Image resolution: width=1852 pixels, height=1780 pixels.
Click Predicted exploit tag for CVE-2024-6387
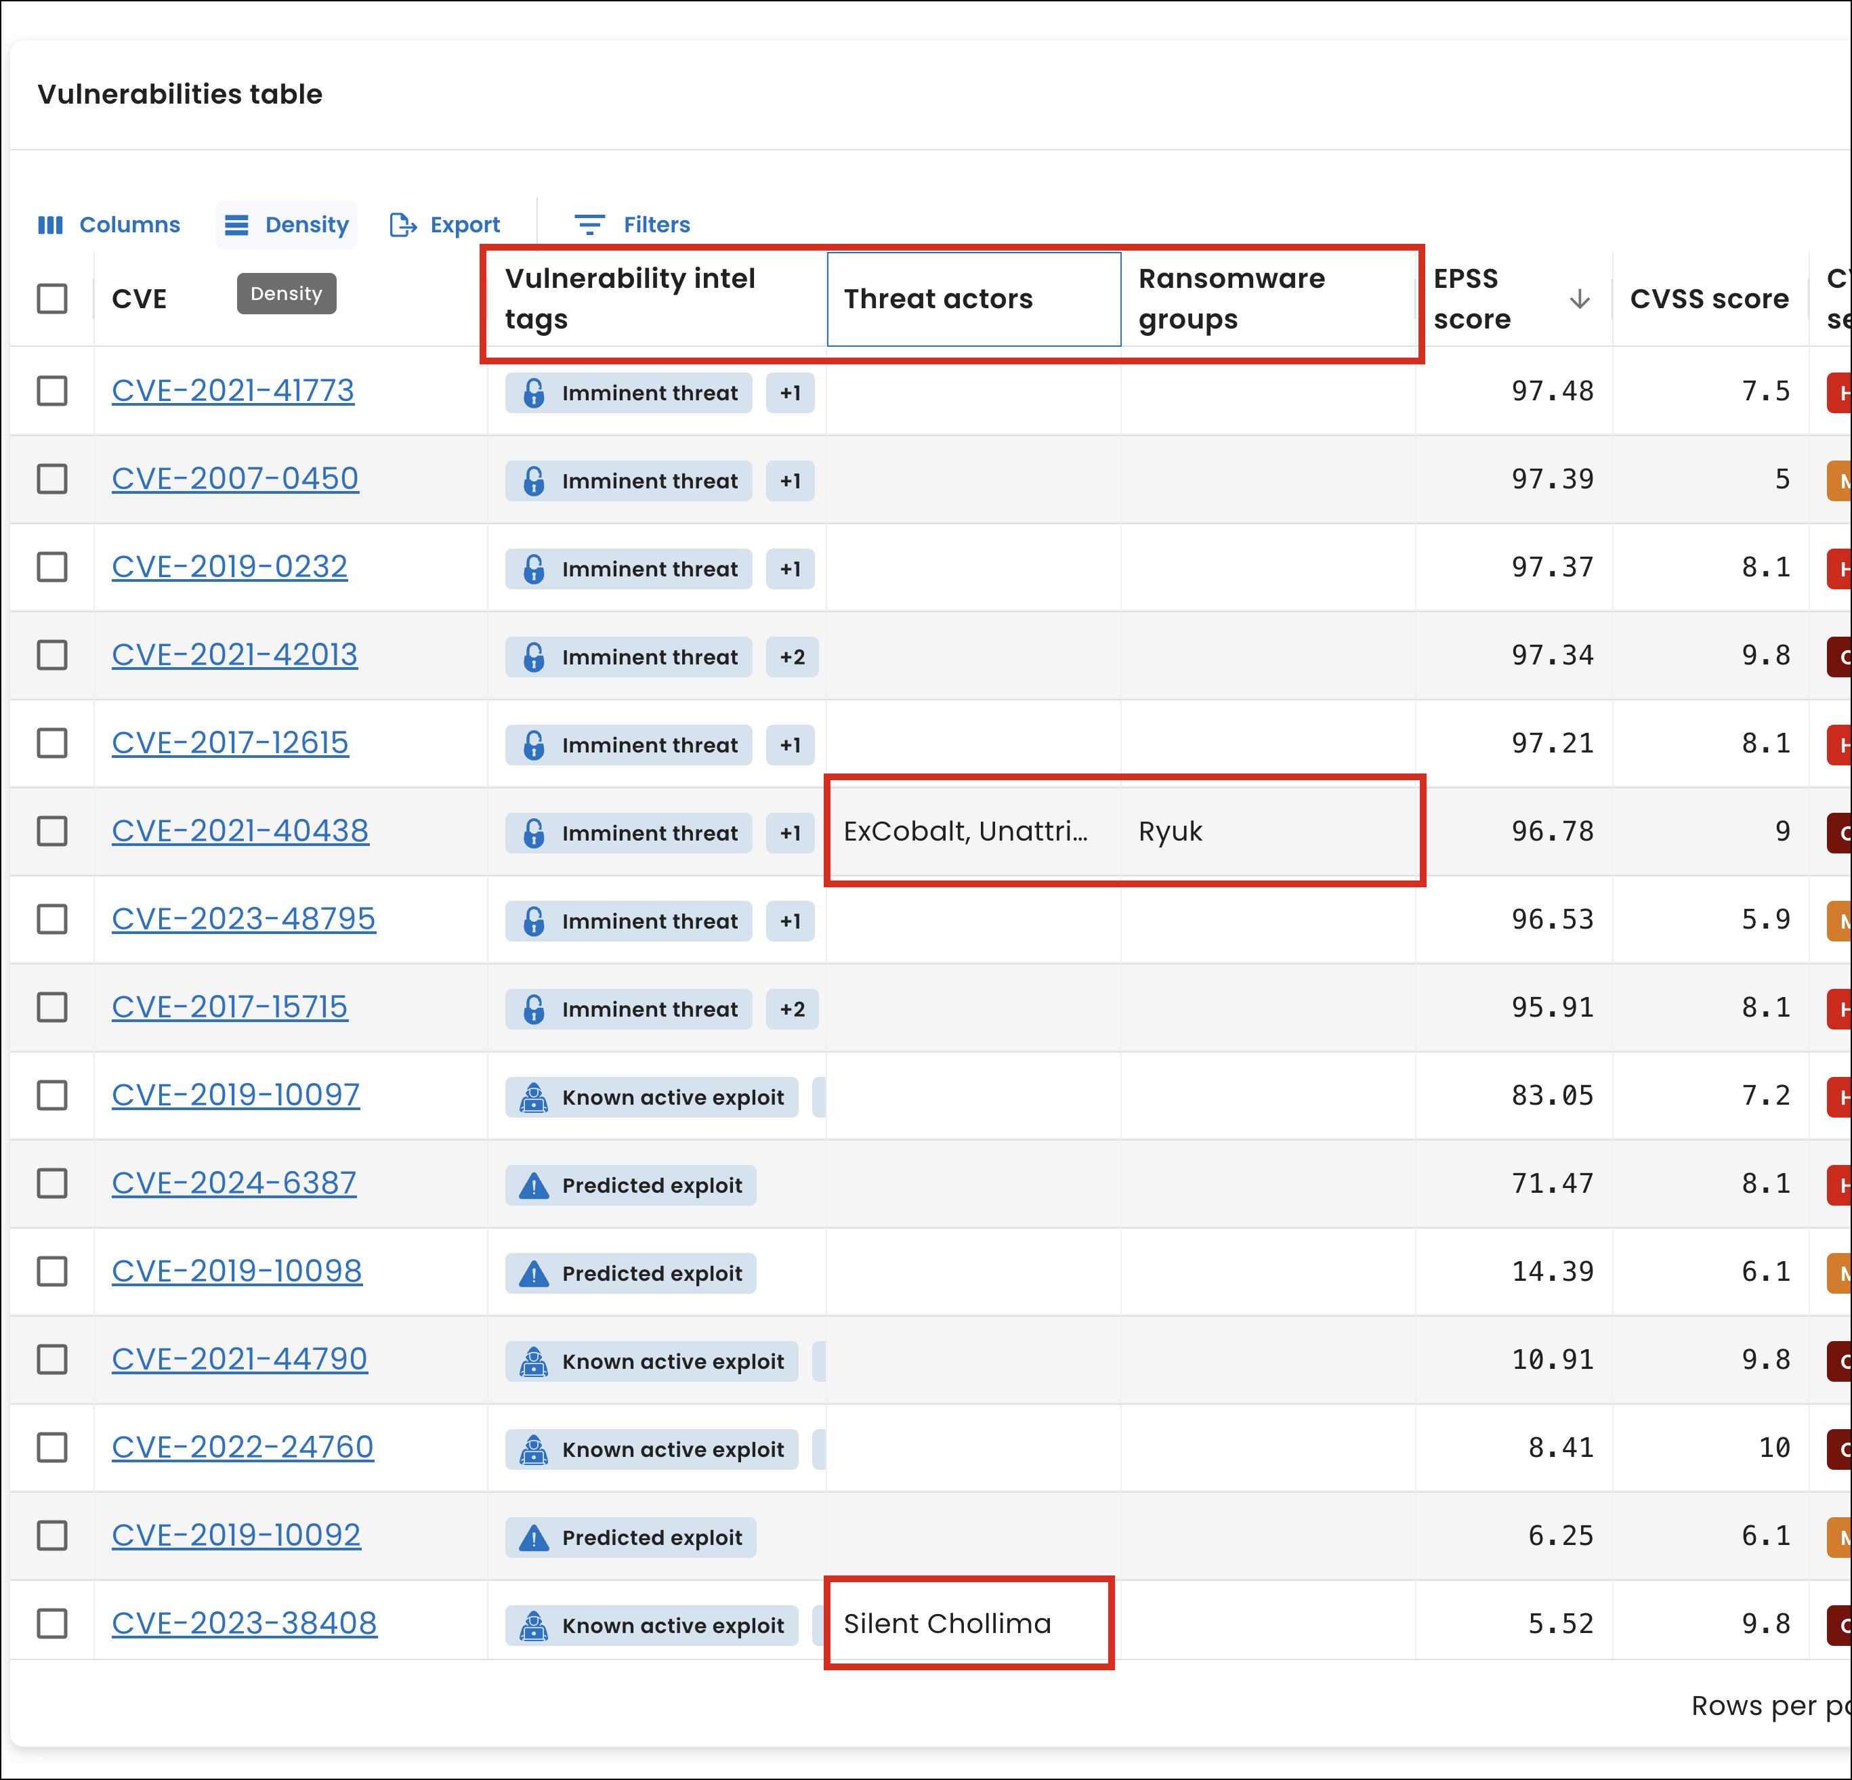[x=631, y=1186]
